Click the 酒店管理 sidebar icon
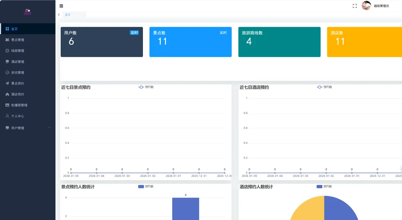 7,61
